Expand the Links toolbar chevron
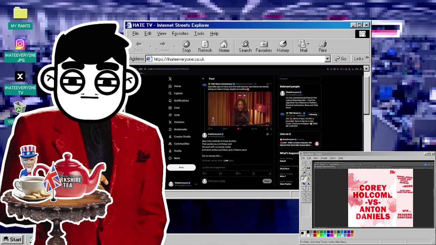 coord(367,58)
